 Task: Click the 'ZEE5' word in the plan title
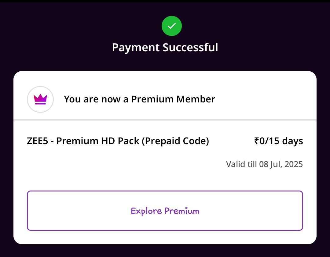[38, 141]
